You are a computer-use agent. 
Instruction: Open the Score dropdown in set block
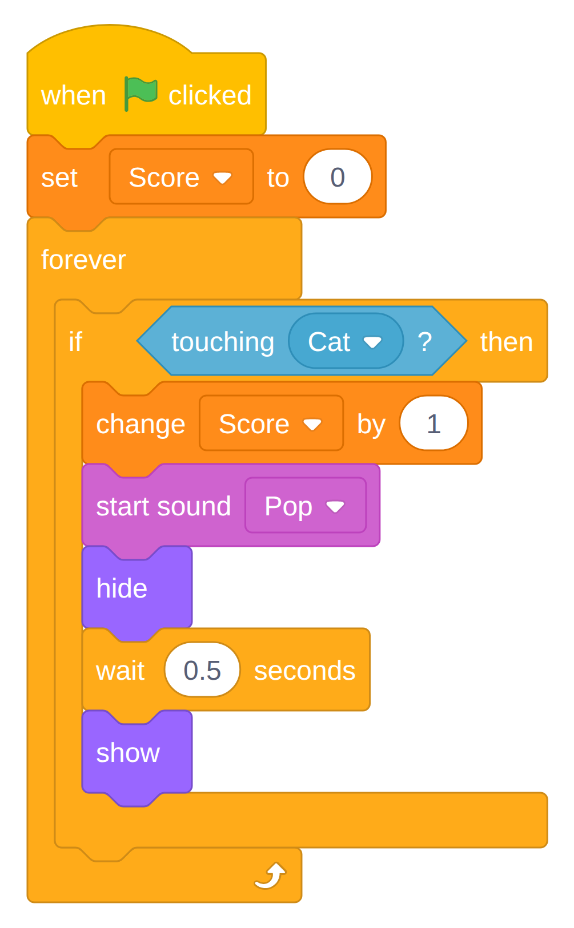pyautogui.click(x=181, y=177)
